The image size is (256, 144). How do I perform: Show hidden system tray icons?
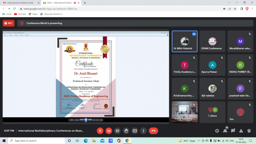(199, 141)
